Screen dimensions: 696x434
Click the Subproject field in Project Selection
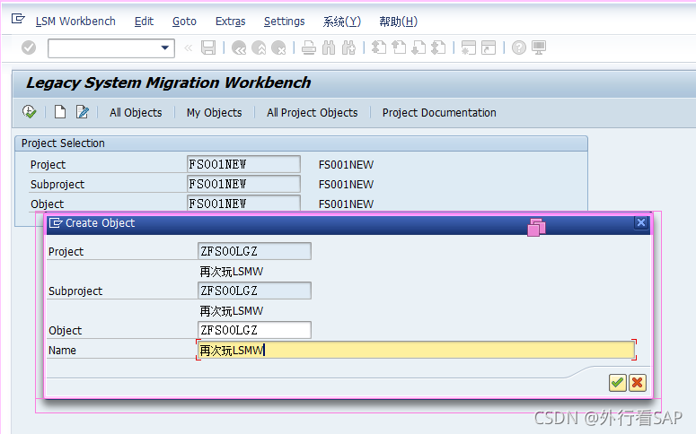pyautogui.click(x=243, y=184)
